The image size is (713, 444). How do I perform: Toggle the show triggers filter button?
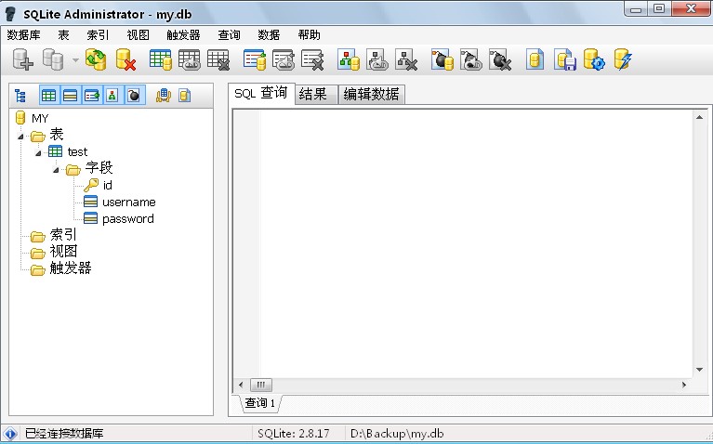134,96
